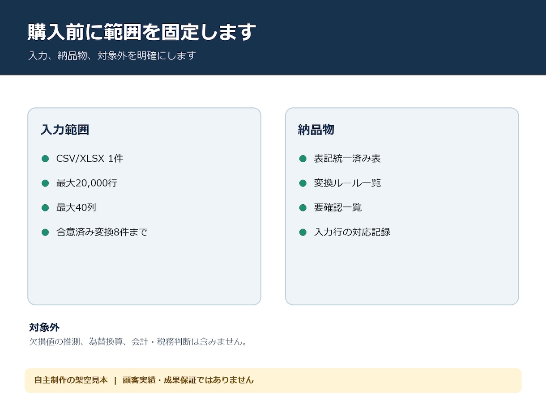Select the 最大20,000行 list item
Screen dimensions: 546x409
[x=87, y=183]
